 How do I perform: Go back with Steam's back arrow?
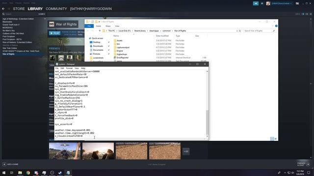coord(3,9)
